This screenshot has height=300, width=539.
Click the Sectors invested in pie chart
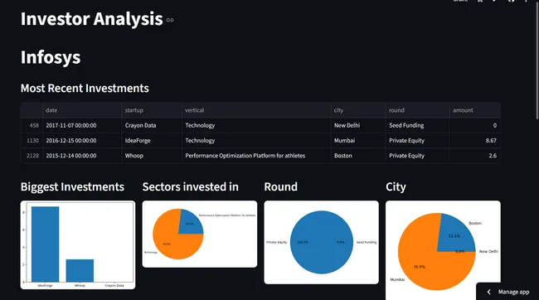click(x=200, y=234)
